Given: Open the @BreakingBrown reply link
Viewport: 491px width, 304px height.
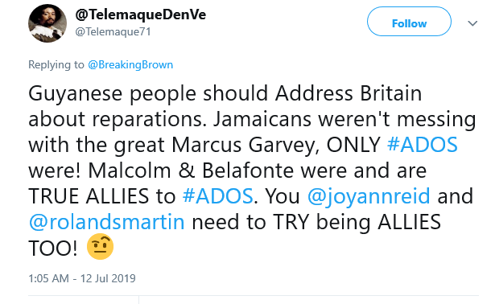Looking at the screenshot, I should 130,64.
